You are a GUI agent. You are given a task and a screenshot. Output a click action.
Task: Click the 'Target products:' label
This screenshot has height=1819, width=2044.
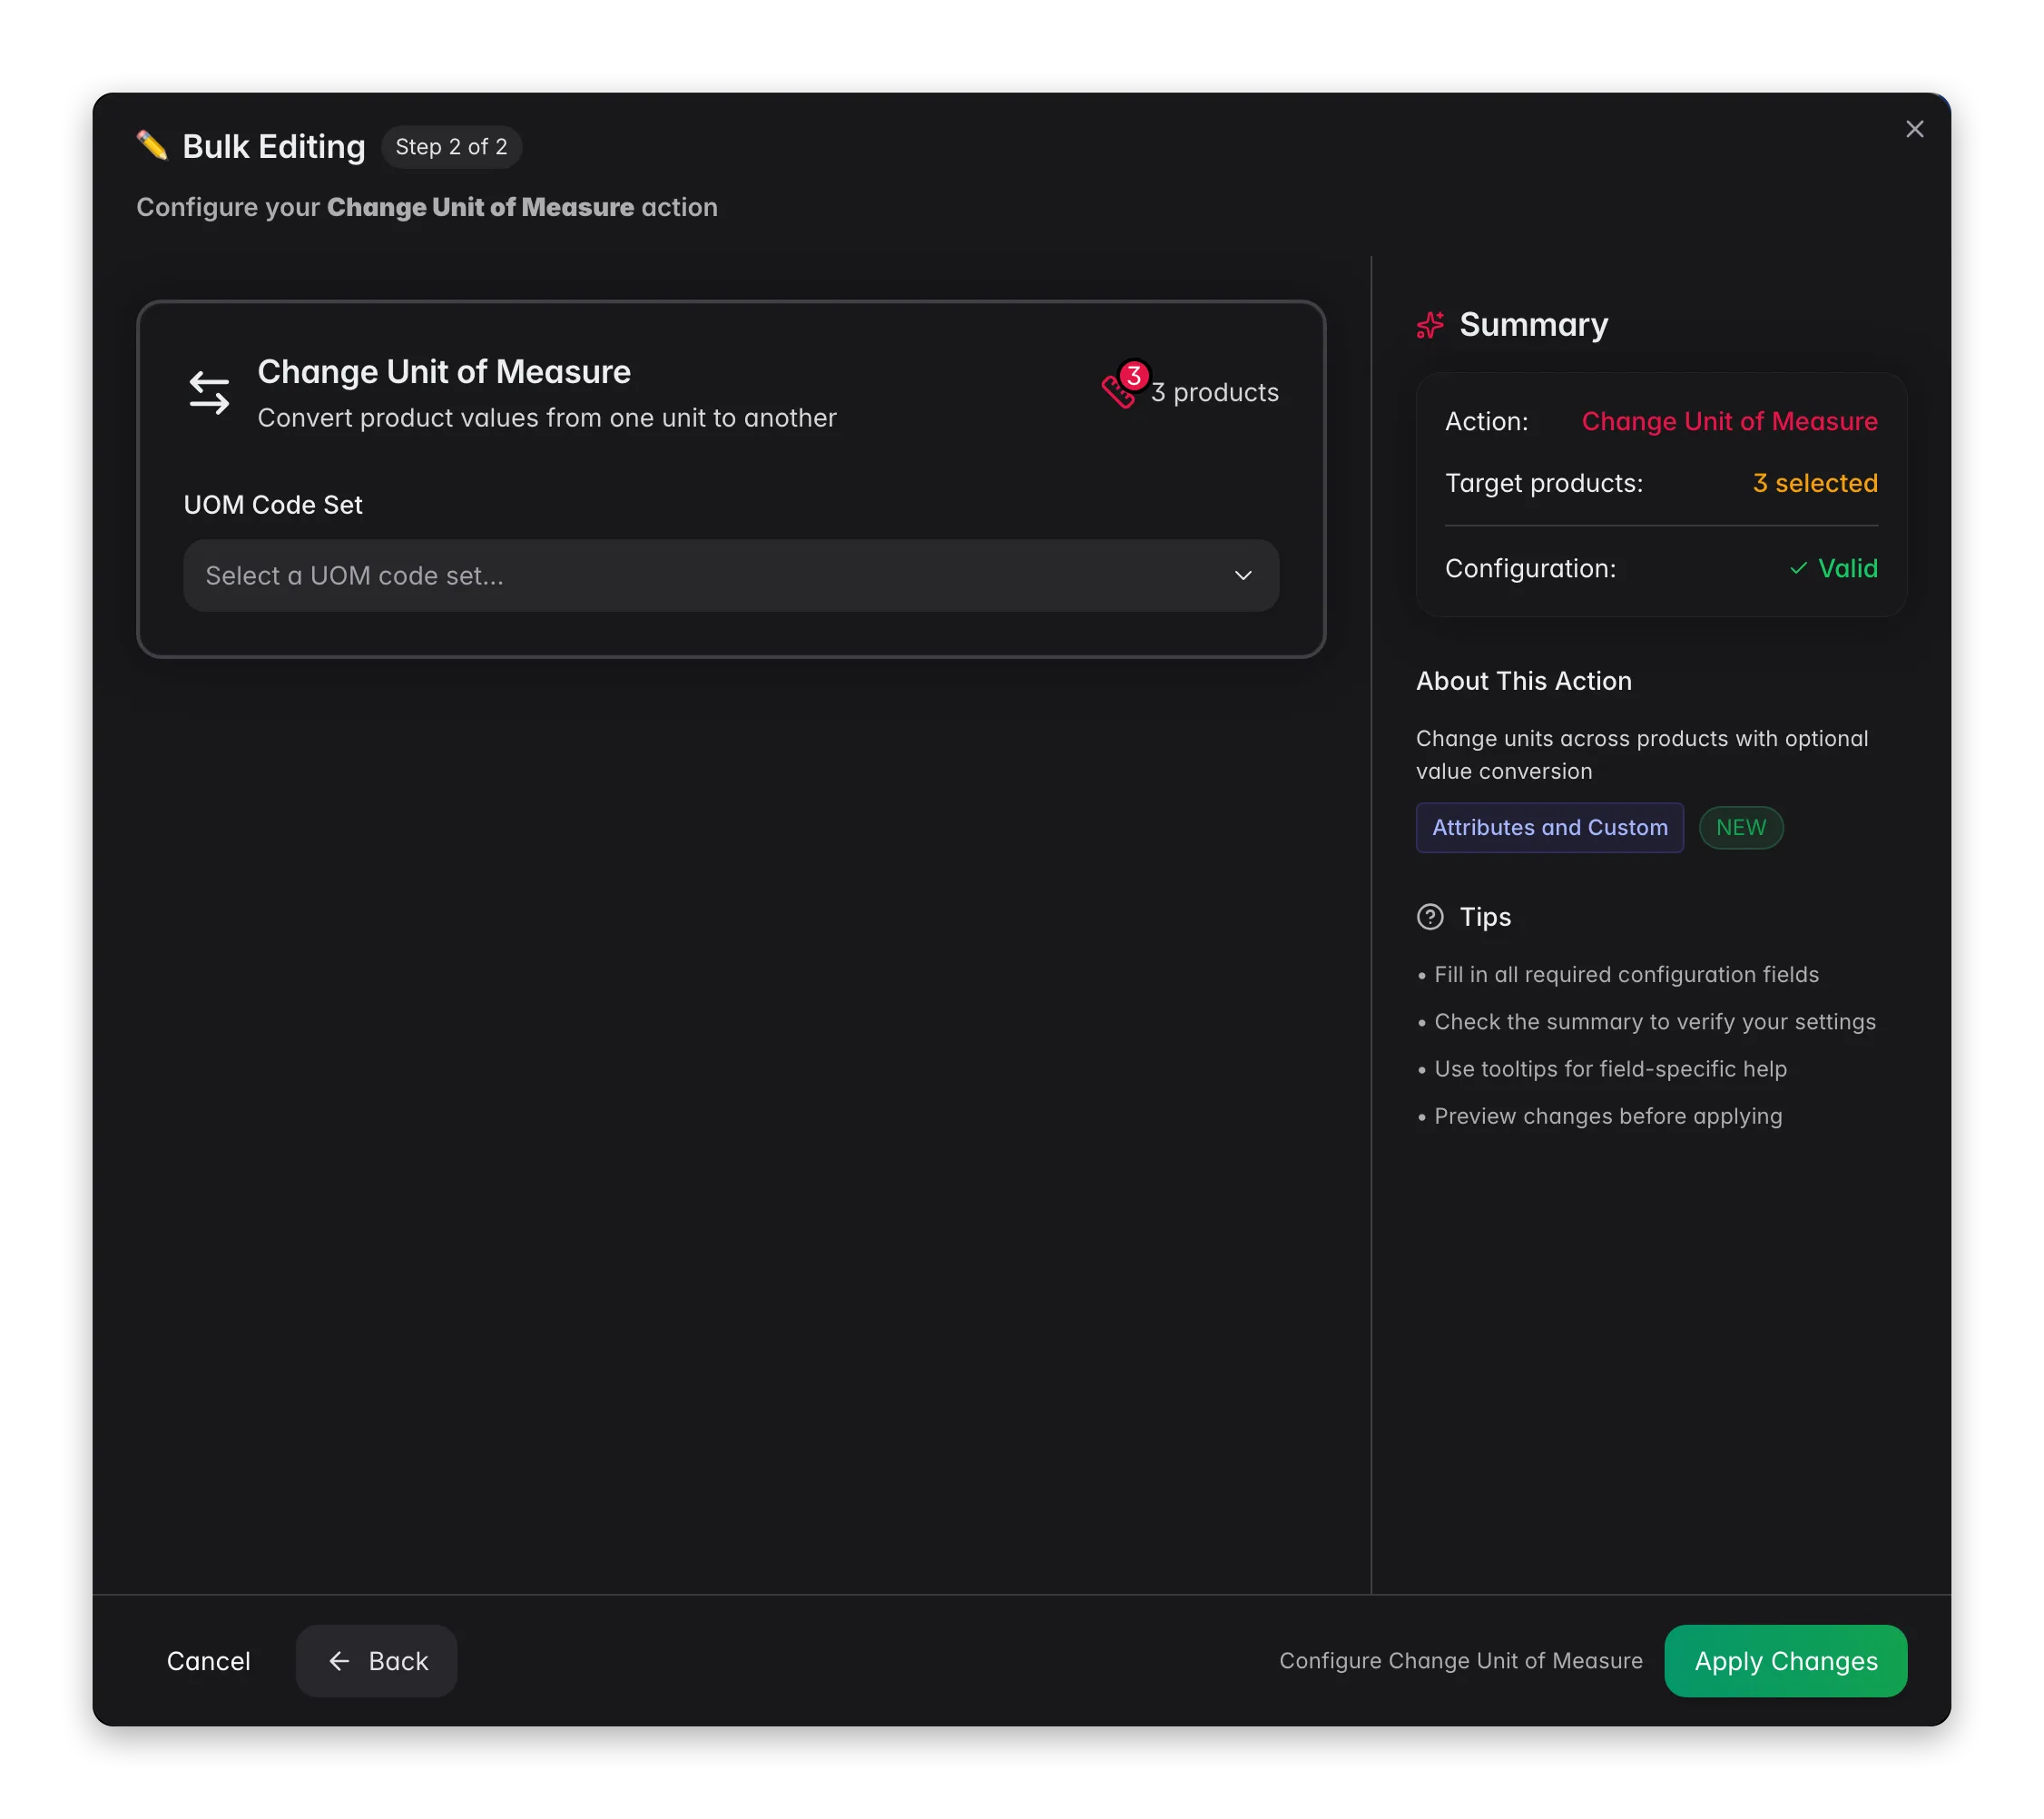point(1544,483)
